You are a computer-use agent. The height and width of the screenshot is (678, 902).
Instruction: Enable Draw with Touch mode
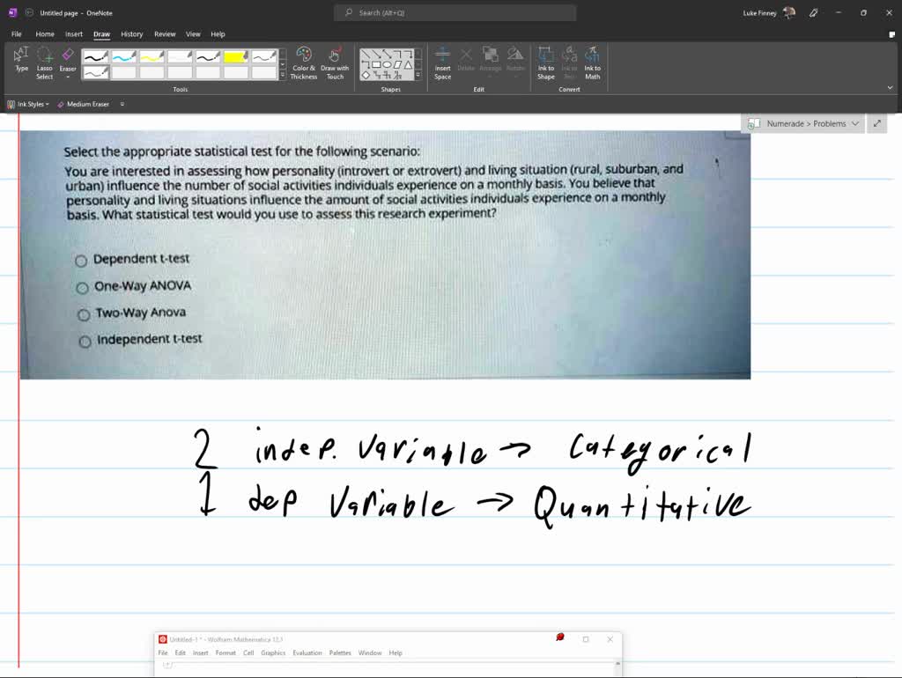click(x=335, y=62)
